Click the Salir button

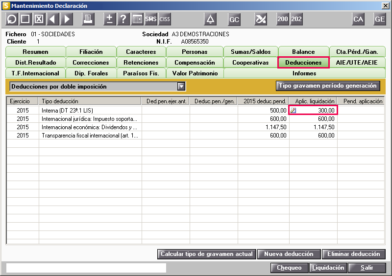tap(367, 268)
